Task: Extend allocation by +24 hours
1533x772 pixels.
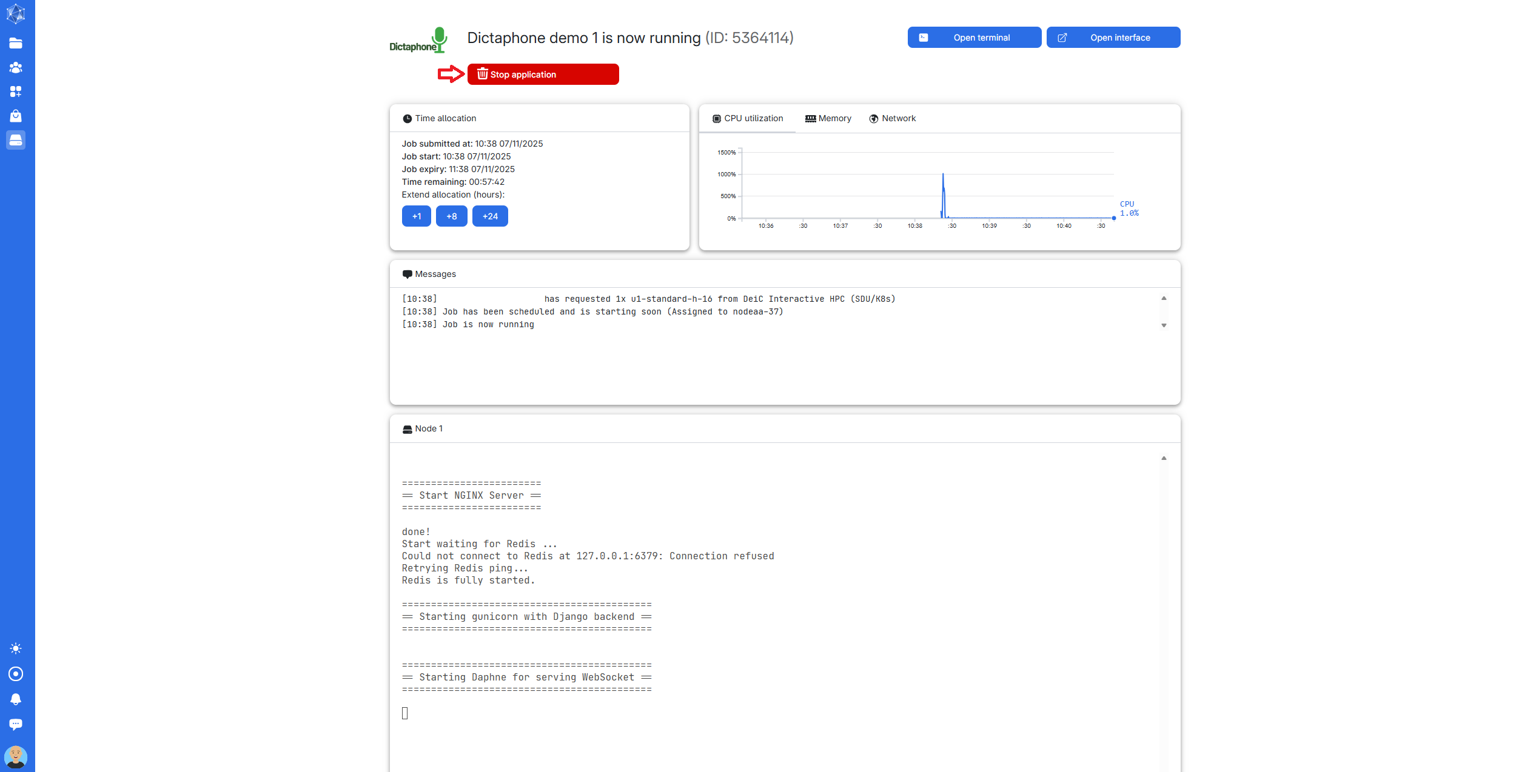Action: click(490, 216)
